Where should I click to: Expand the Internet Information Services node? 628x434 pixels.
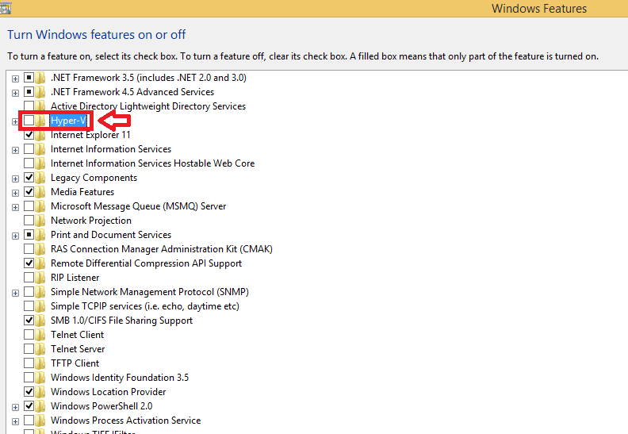coord(15,151)
